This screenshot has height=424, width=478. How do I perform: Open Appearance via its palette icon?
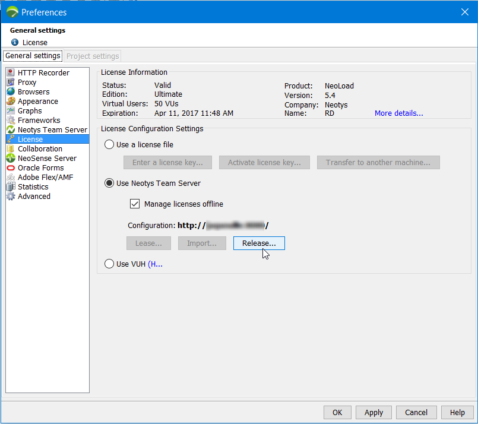11,102
